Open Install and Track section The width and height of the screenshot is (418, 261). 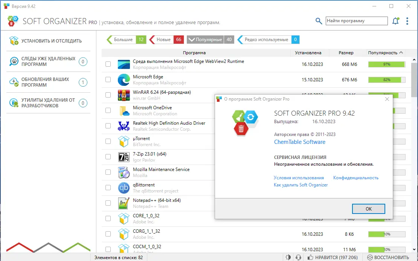click(x=48, y=41)
